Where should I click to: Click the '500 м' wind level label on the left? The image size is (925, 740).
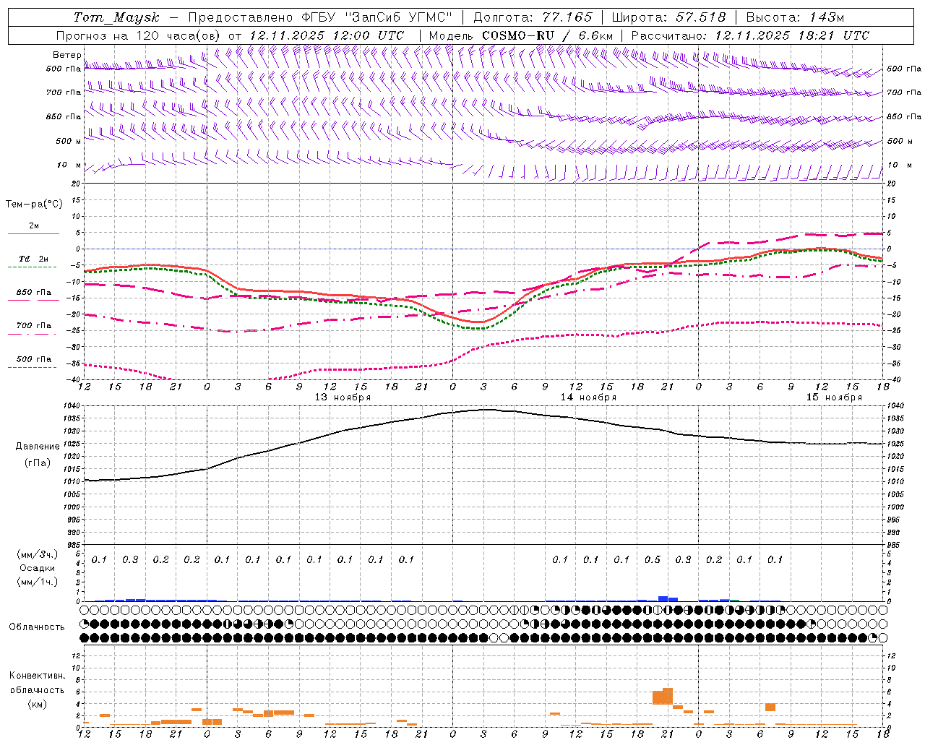coord(69,141)
